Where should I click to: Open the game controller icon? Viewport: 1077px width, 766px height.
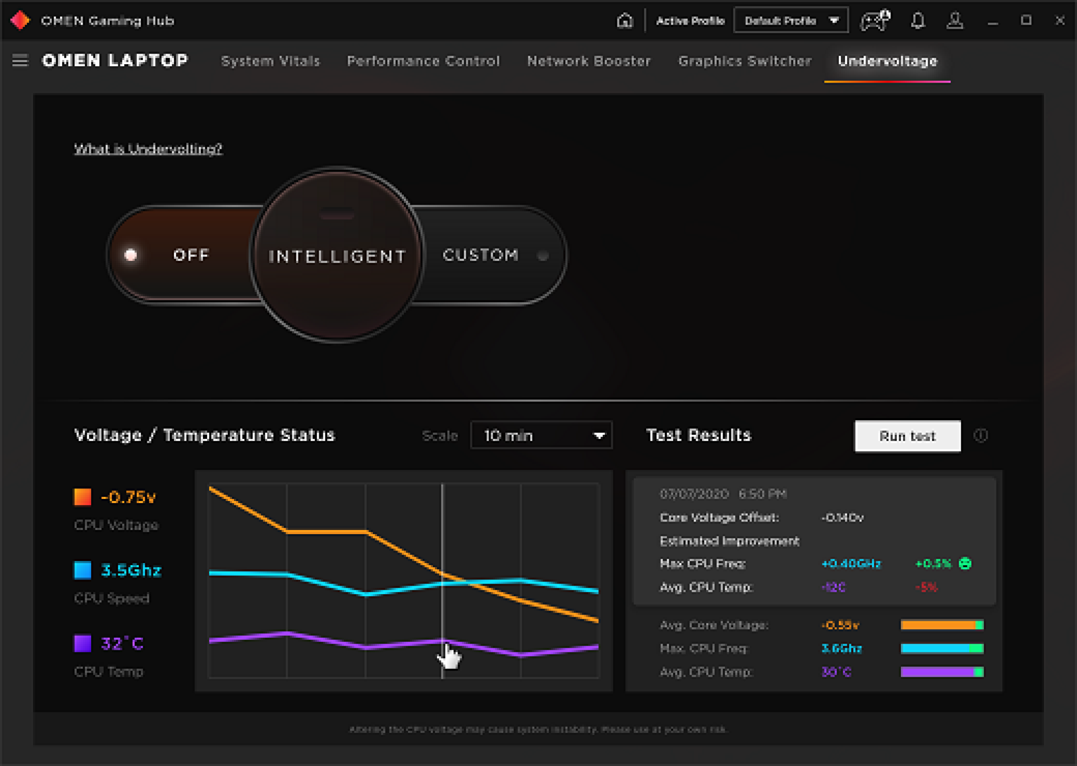coord(873,21)
